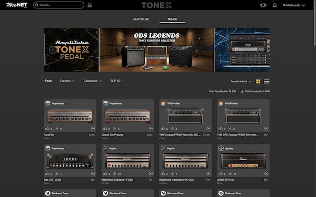This screenshot has width=316, height=197.
Task: Play preview of Blackmore Aggressive Hi Gain
Action: click(209, 173)
